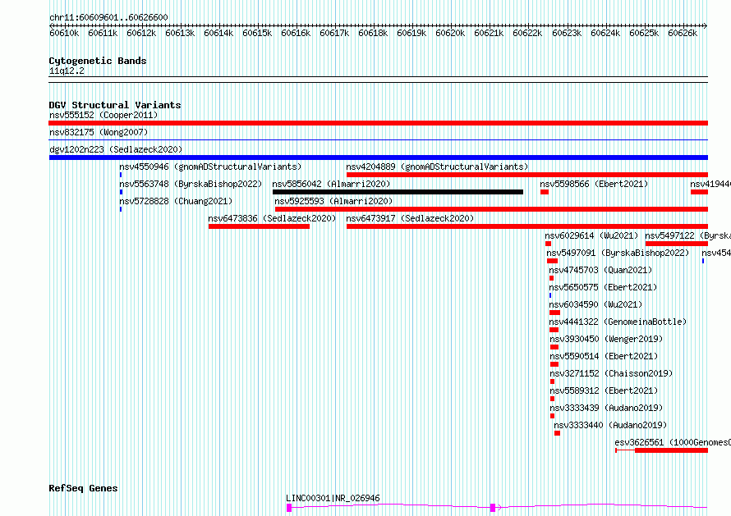Click the thick blue dgv1202n223 variant bar
This screenshot has width=731, height=516.
coord(378,158)
